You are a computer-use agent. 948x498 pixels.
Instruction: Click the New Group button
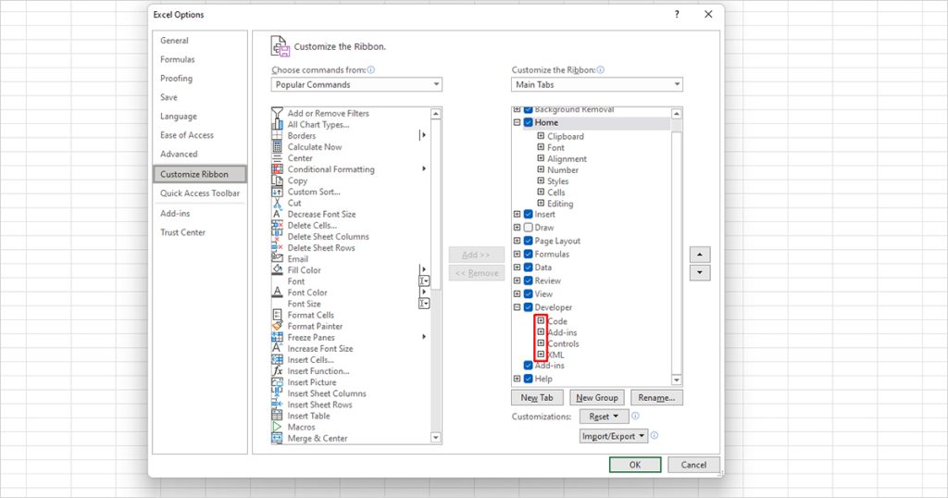tap(597, 398)
